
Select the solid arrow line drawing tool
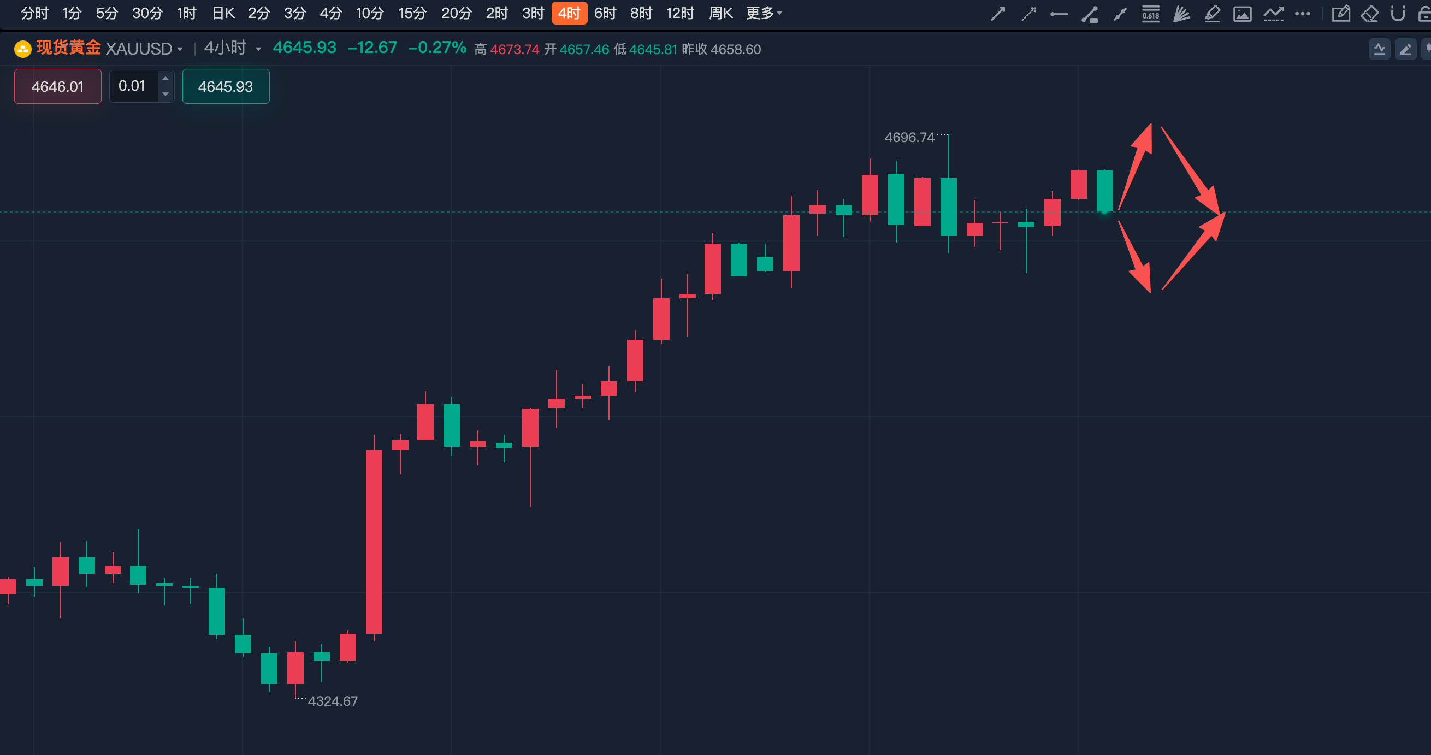[998, 13]
